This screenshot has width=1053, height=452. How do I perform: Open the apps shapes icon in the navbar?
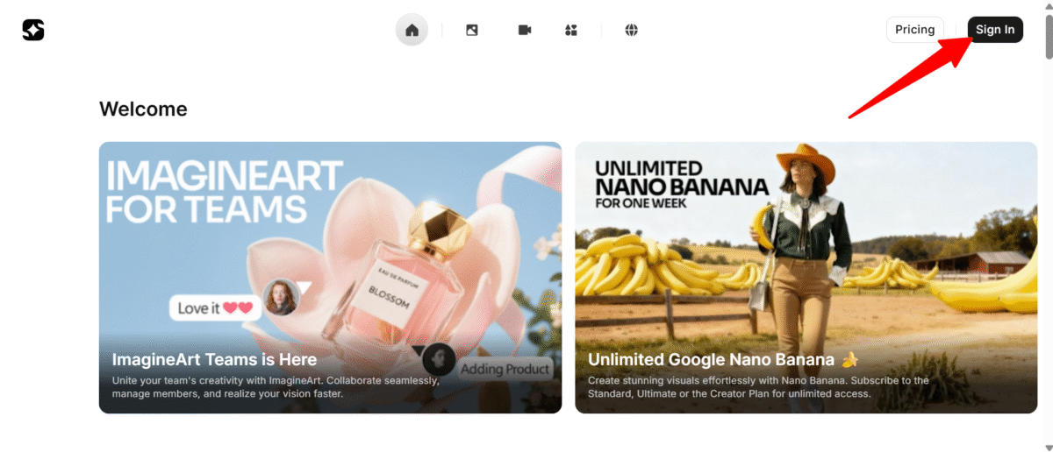click(571, 30)
